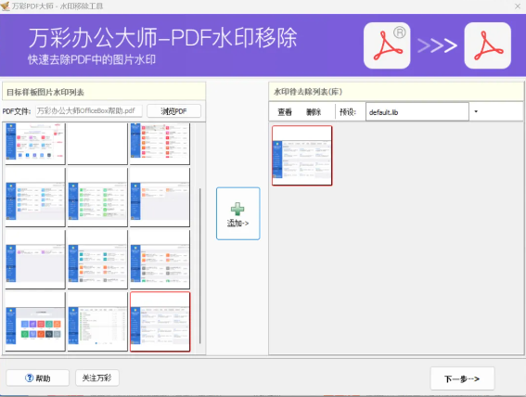Click the PDF file path field

[x=89, y=111]
